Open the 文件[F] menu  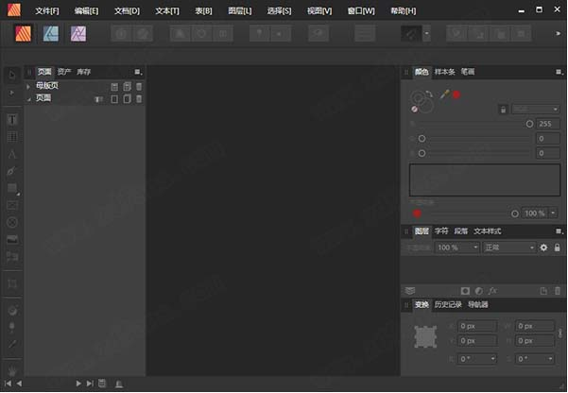46,10
